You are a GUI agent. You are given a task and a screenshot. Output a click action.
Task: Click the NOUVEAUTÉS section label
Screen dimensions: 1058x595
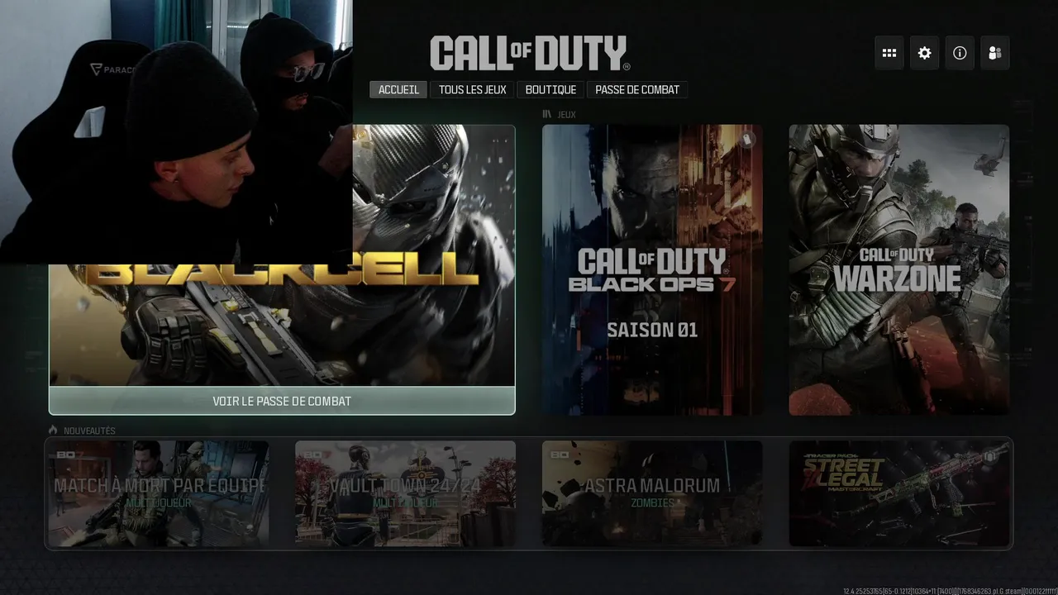click(x=89, y=431)
